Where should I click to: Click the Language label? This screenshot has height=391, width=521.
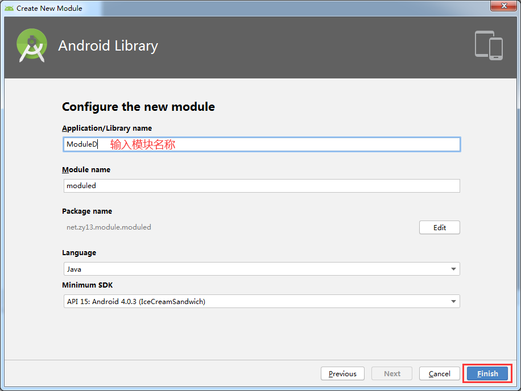(79, 253)
